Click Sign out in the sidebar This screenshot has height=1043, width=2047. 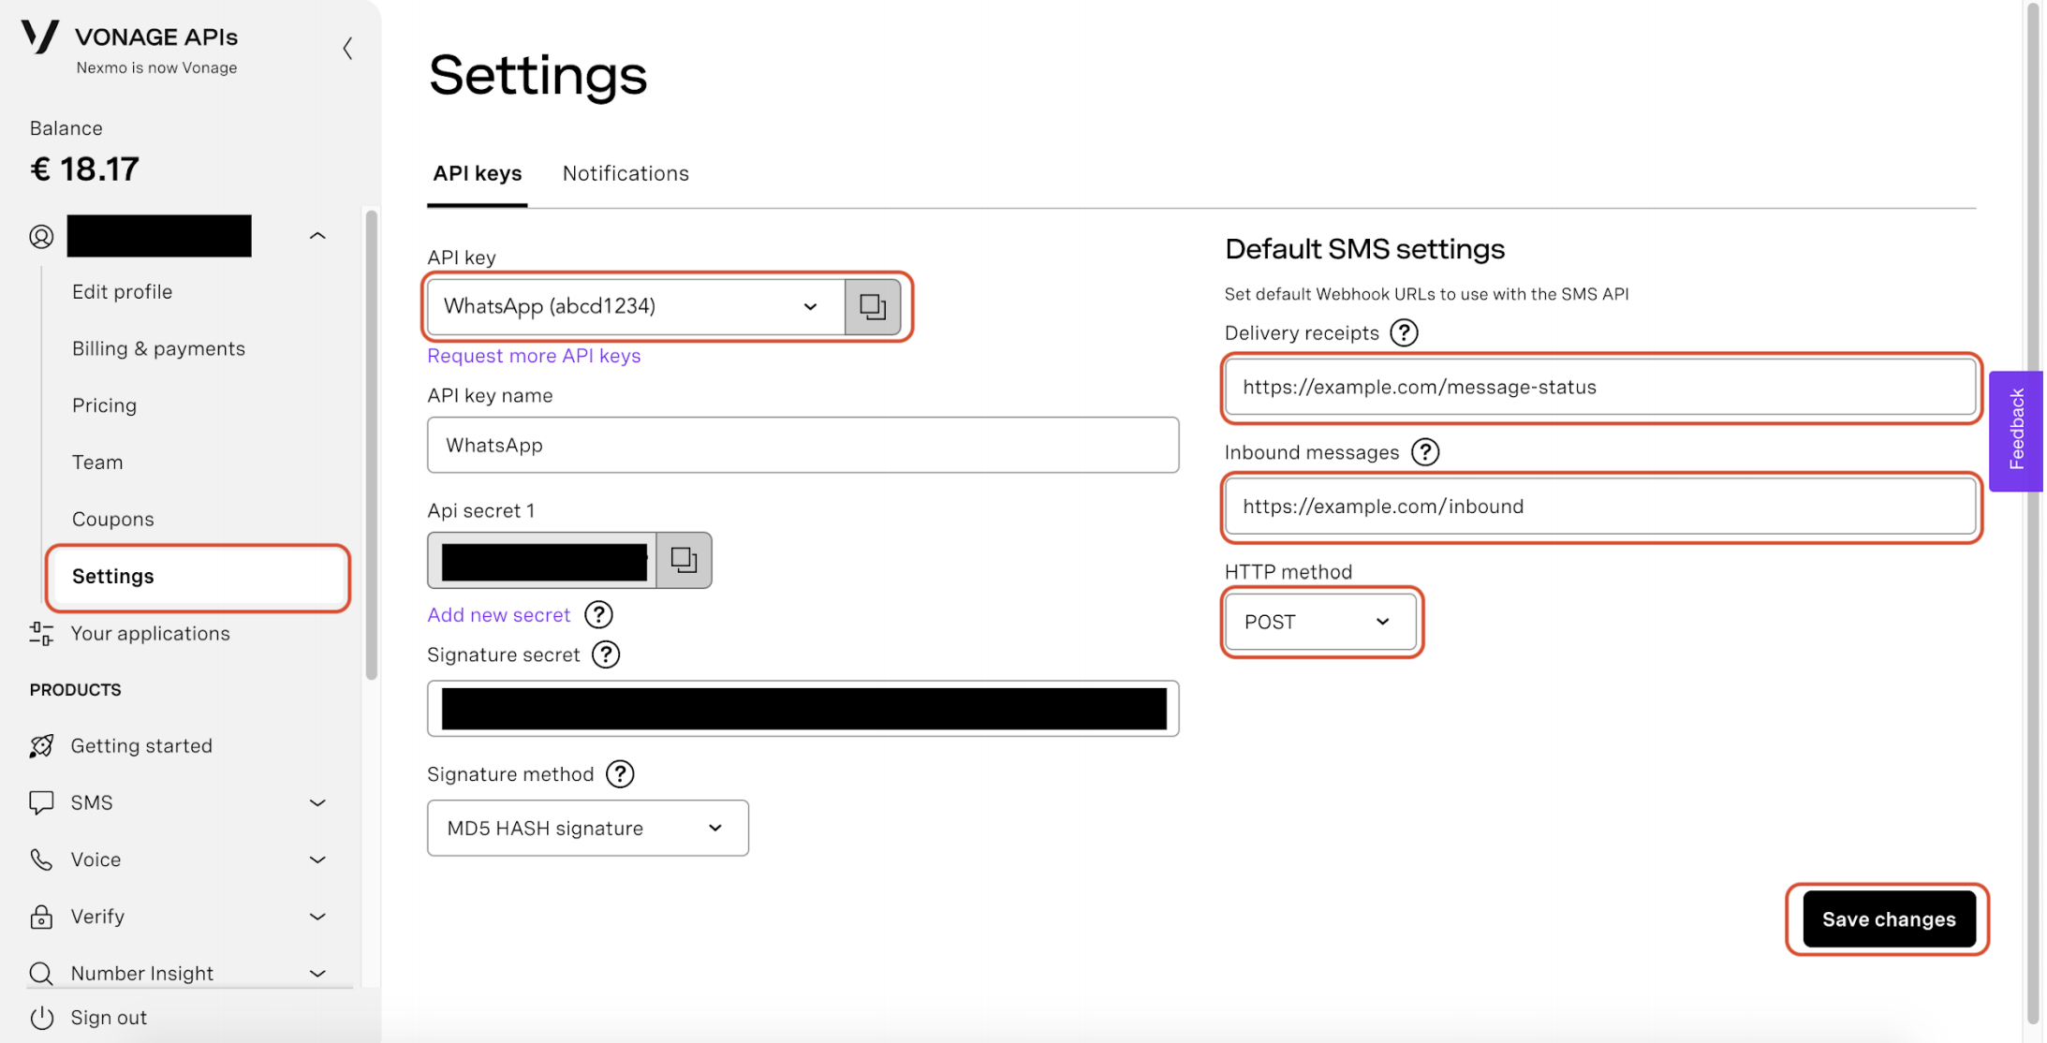(110, 1018)
